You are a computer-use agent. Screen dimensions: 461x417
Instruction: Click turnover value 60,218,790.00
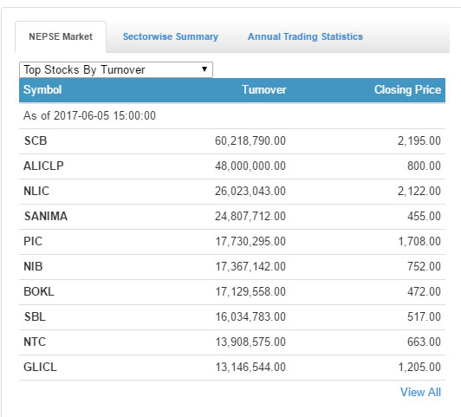[250, 140]
